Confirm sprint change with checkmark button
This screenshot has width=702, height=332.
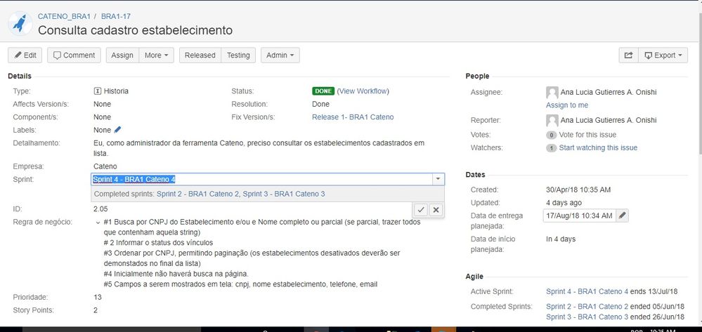click(x=420, y=209)
